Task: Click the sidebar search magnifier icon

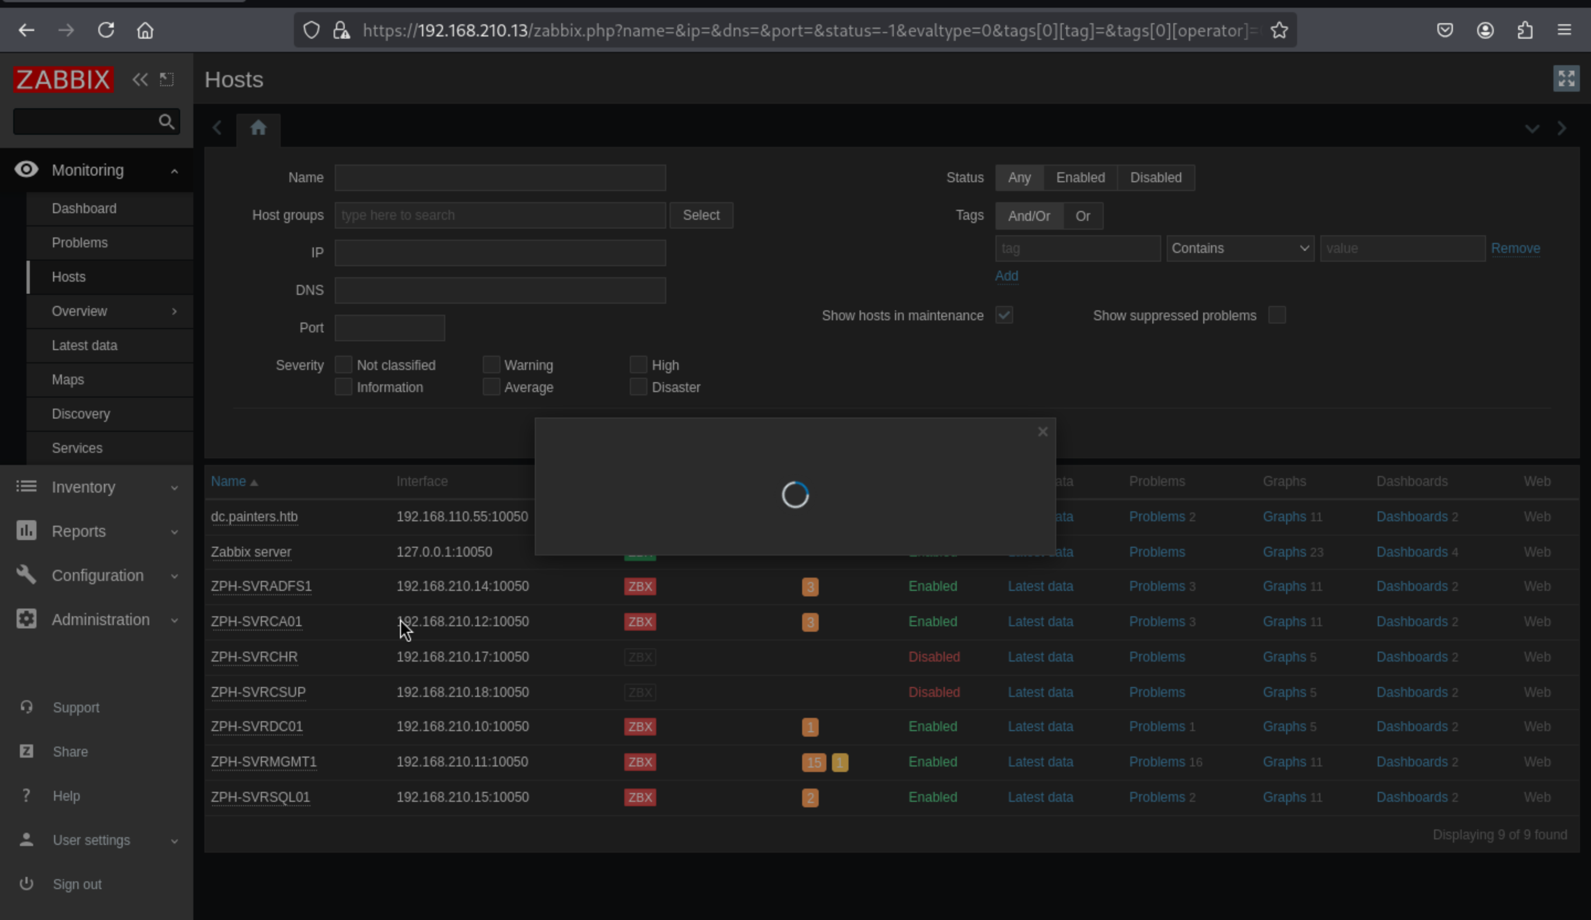Action: pyautogui.click(x=166, y=122)
